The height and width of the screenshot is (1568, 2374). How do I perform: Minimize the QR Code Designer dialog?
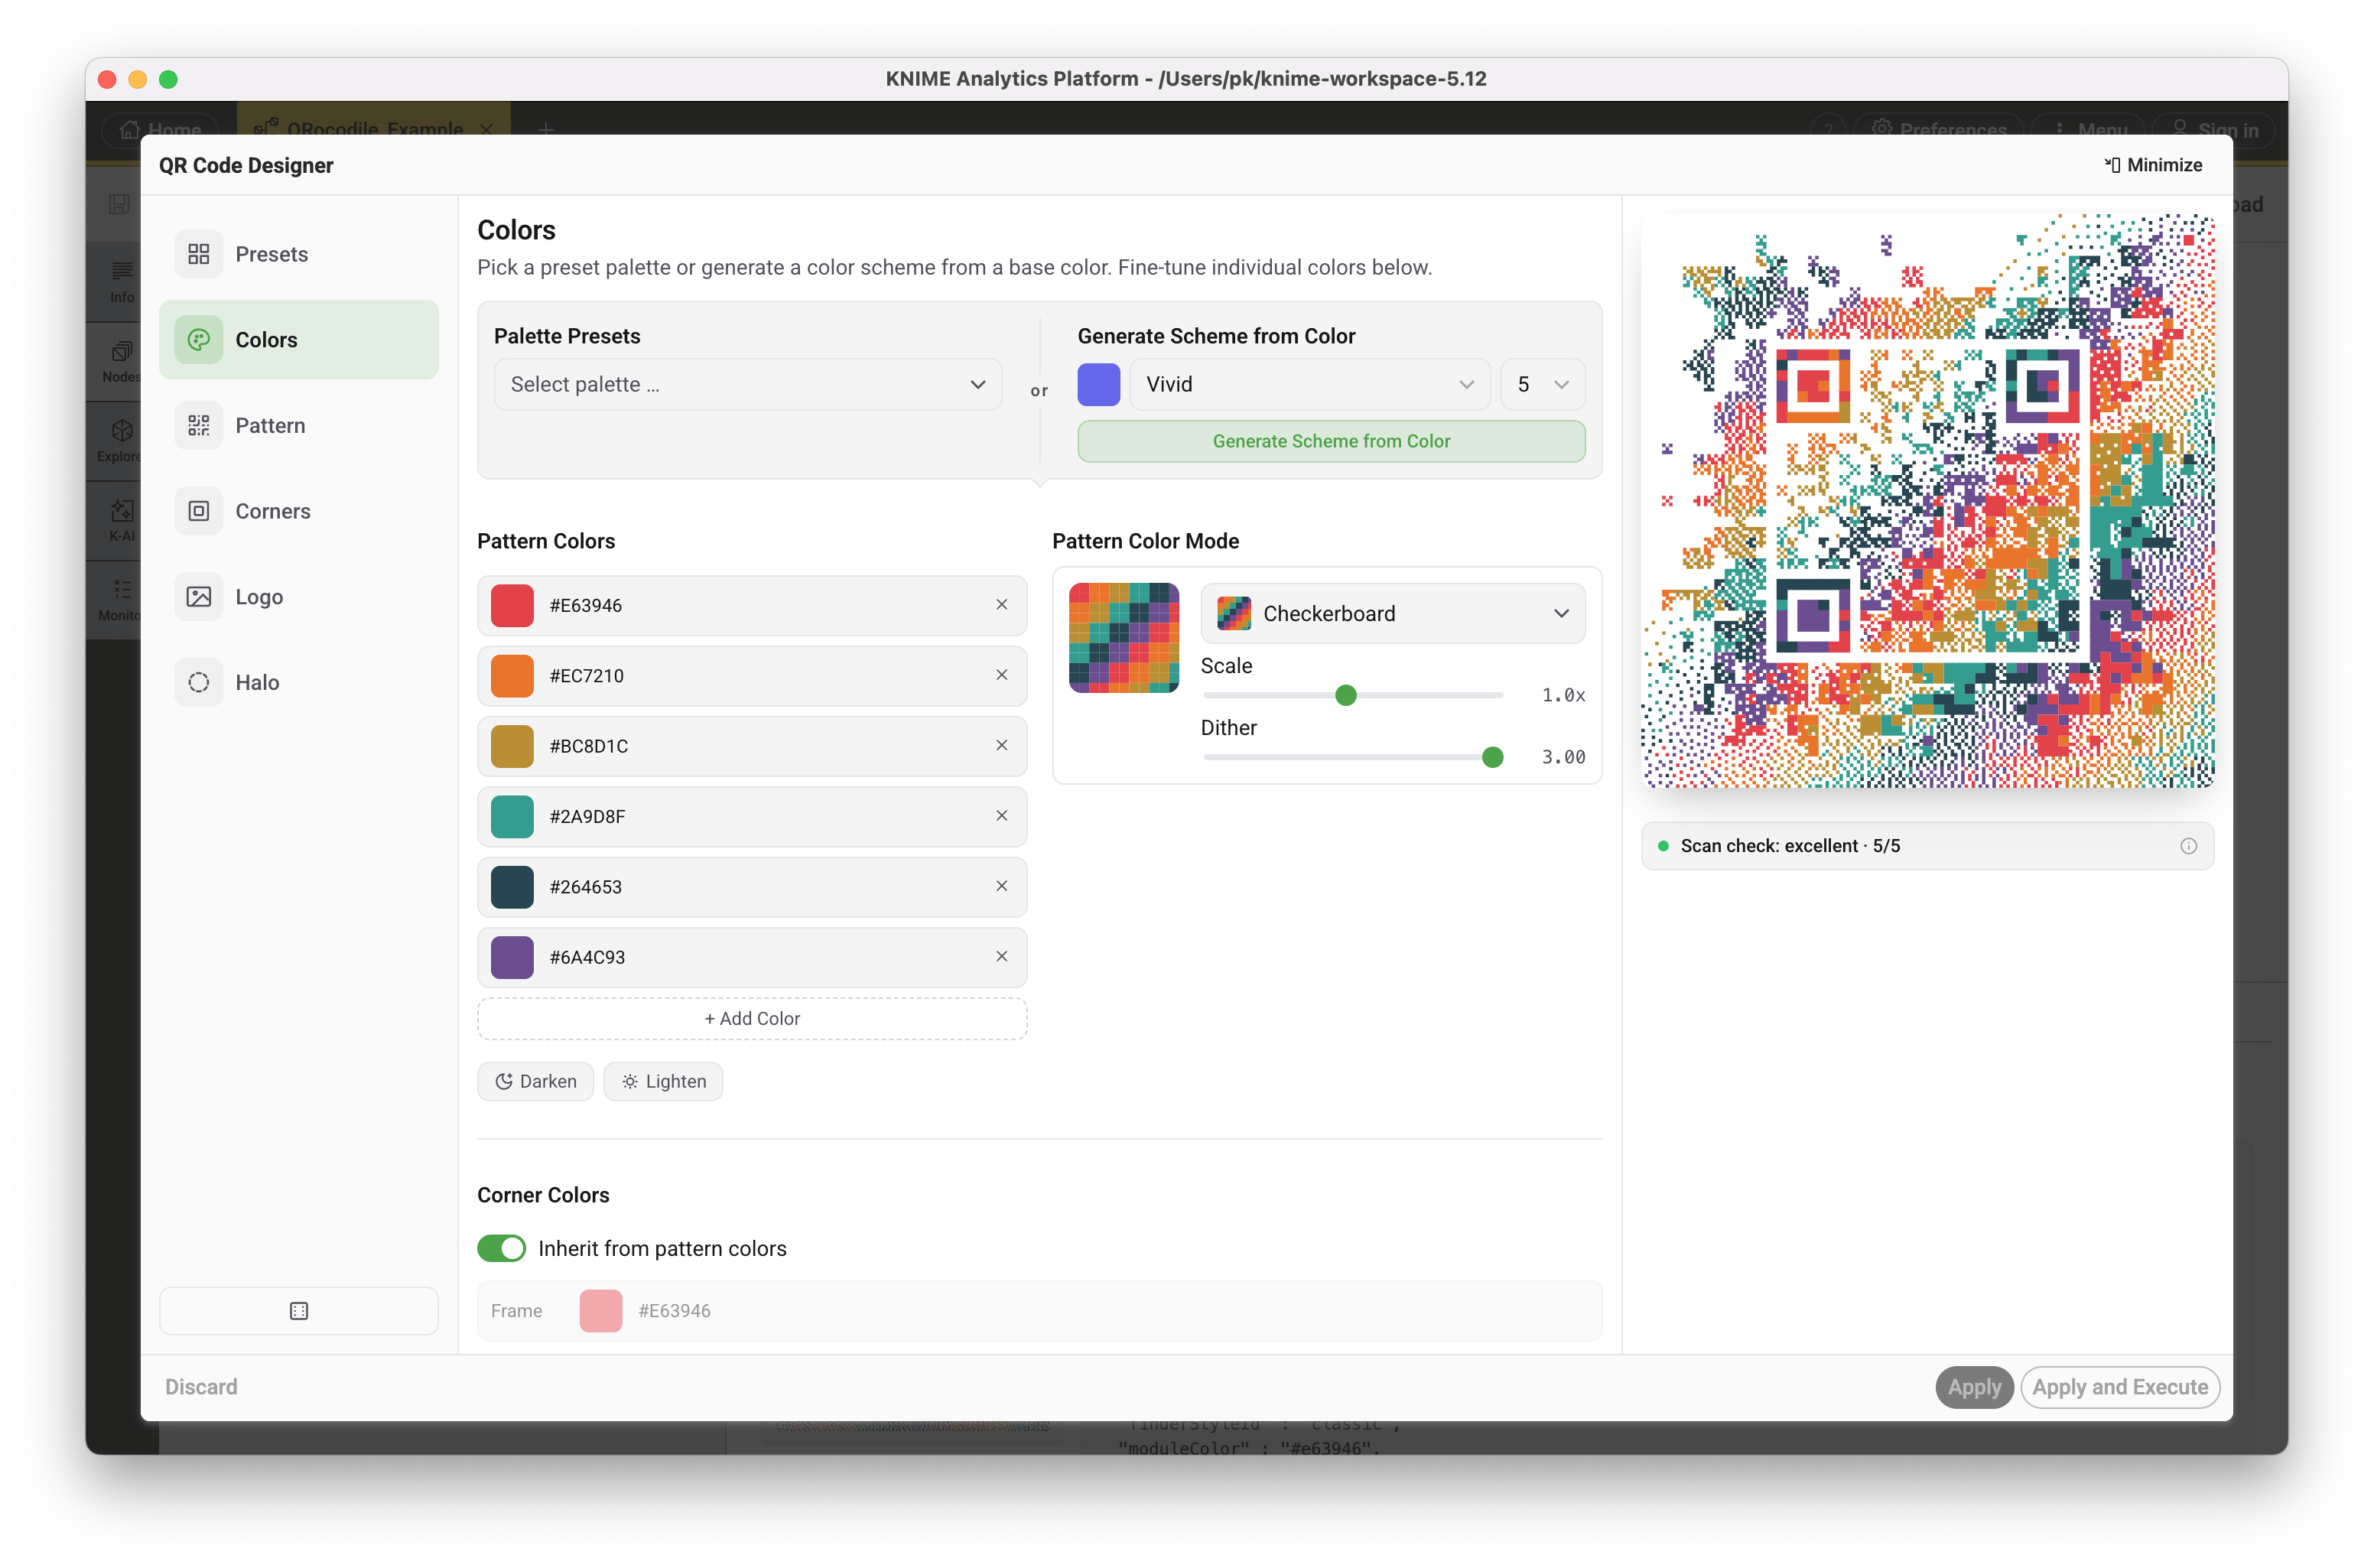click(2153, 165)
